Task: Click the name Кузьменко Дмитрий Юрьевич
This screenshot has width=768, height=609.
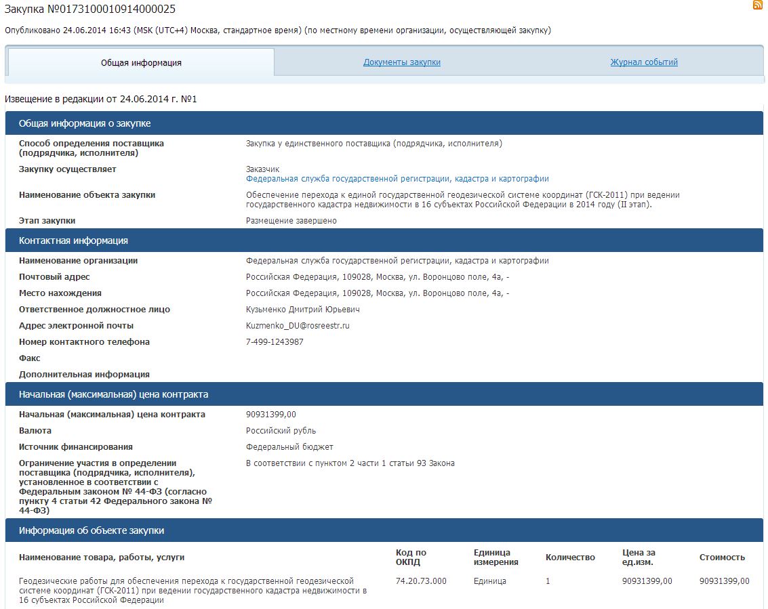Action: tap(302, 310)
